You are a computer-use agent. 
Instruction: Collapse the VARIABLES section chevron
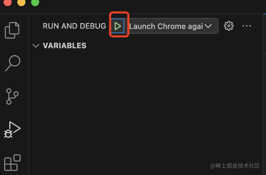36,45
